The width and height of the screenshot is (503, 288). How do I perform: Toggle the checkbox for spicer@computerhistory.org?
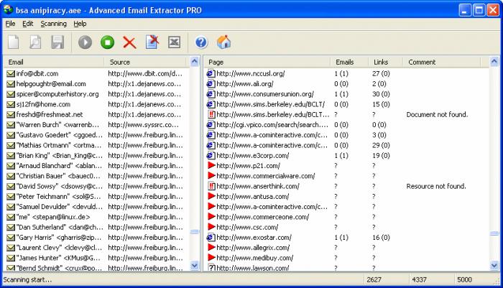[x=10, y=93]
